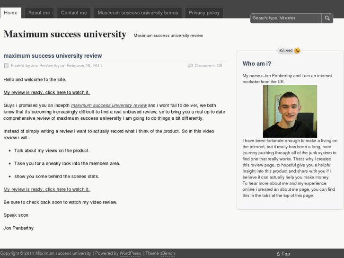Click Jon Penberthy's profile photo
The width and height of the screenshot is (344, 258).
point(290,111)
